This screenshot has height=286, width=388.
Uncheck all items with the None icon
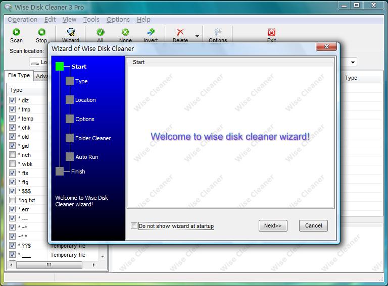(125, 32)
